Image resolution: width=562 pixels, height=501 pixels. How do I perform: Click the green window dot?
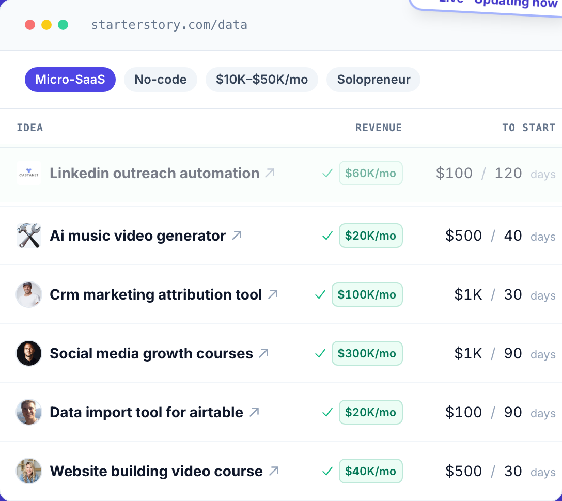tap(63, 25)
